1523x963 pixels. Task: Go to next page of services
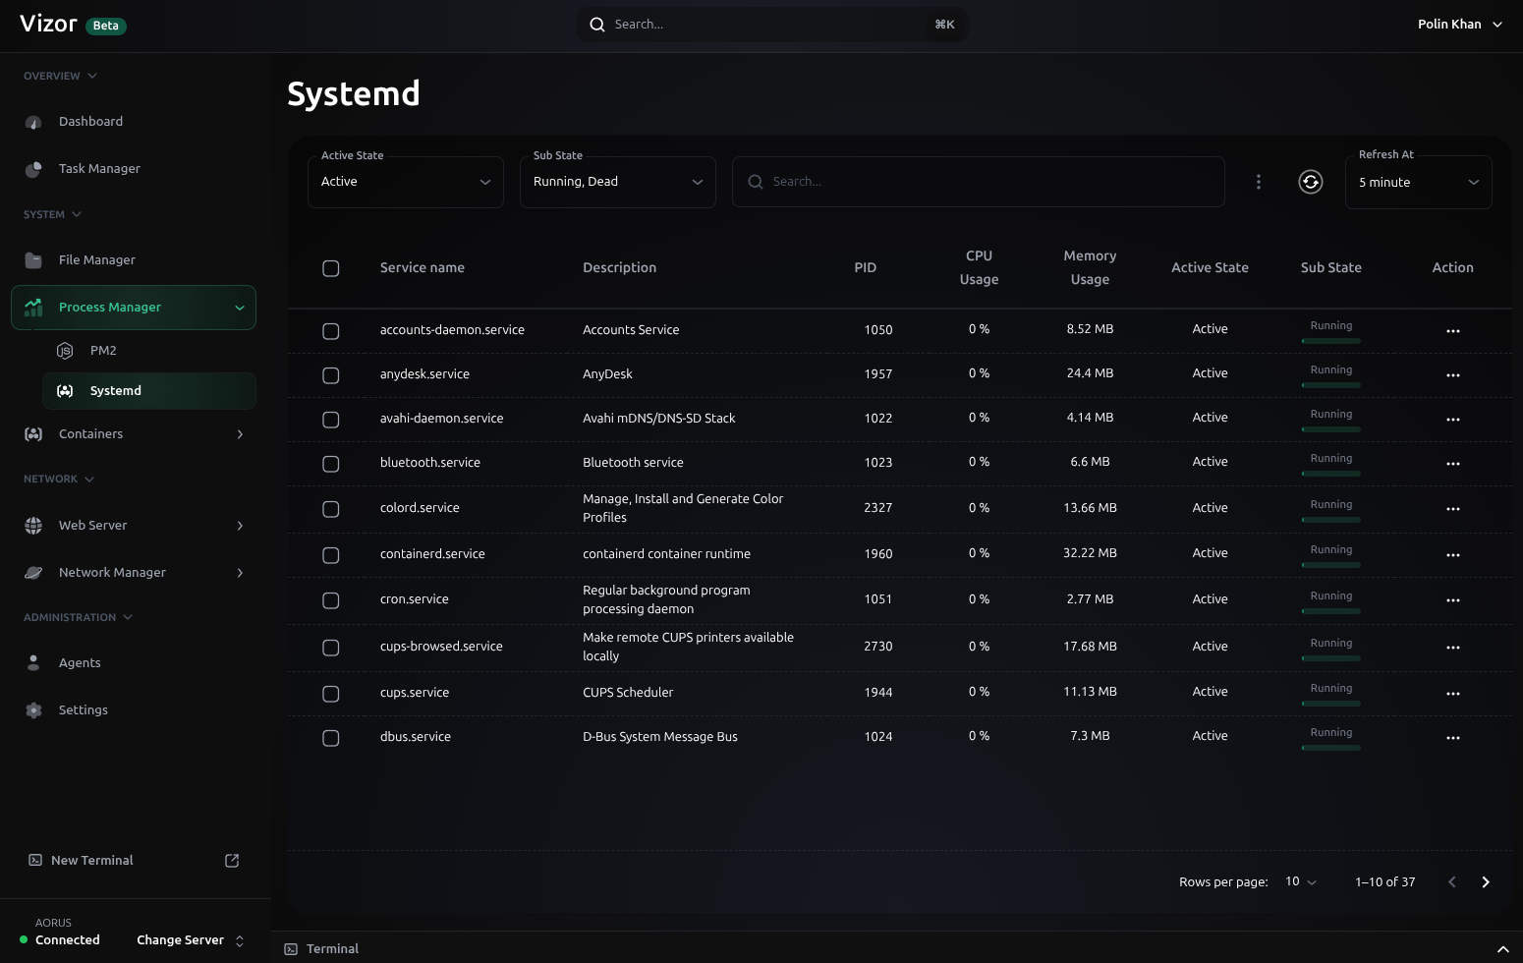point(1486,882)
